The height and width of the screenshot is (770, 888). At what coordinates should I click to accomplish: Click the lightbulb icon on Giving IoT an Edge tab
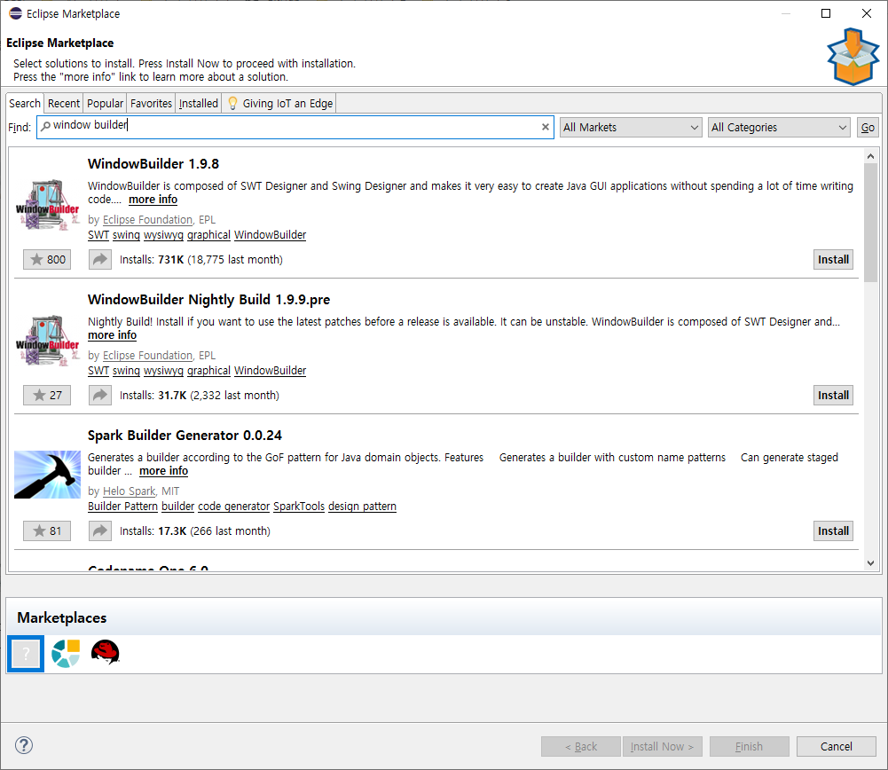click(x=232, y=103)
